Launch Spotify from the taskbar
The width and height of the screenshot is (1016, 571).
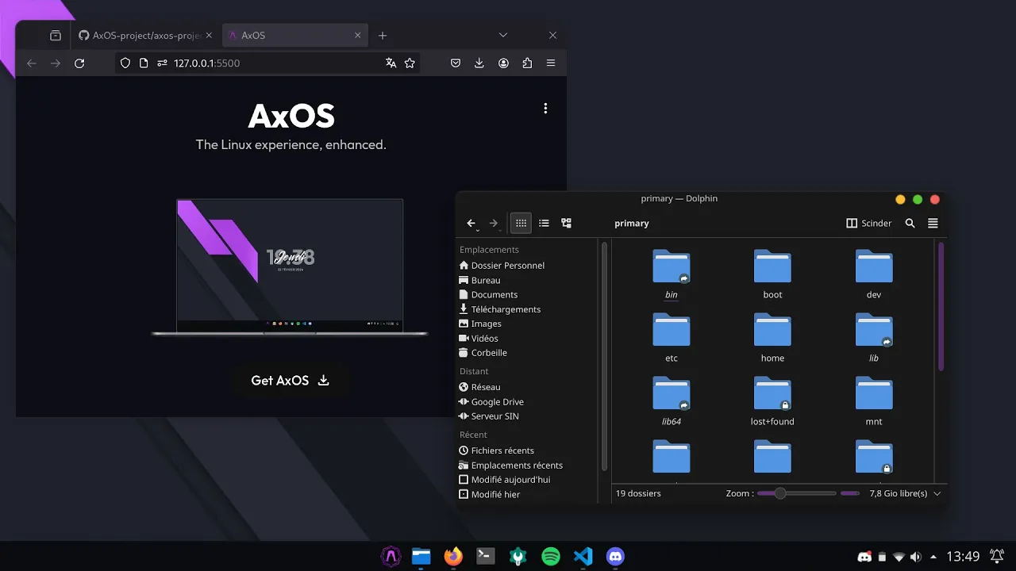[x=551, y=557]
